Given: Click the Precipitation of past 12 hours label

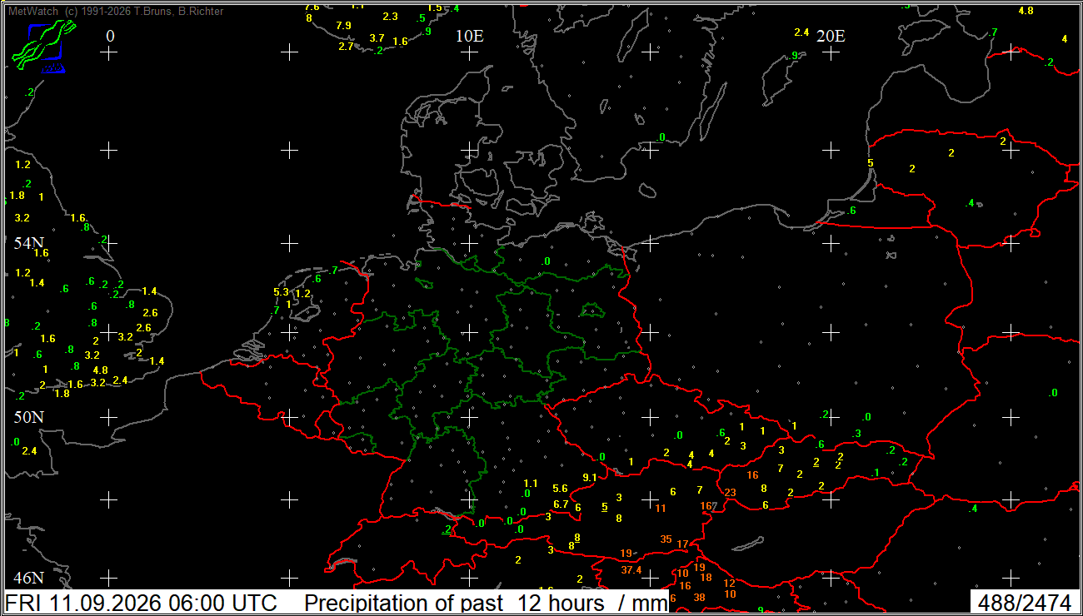Looking at the screenshot, I should click(486, 603).
